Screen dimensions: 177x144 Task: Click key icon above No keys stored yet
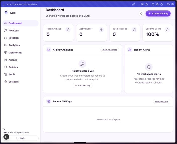click(82, 64)
